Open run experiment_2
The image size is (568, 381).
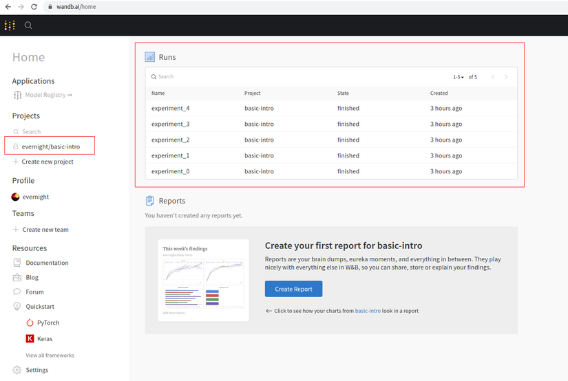(x=170, y=140)
